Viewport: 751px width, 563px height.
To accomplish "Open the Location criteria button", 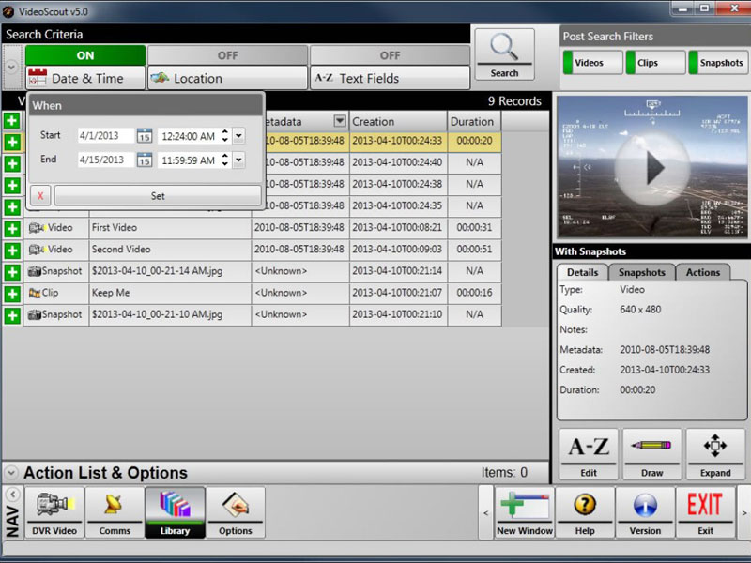I will coord(227,78).
